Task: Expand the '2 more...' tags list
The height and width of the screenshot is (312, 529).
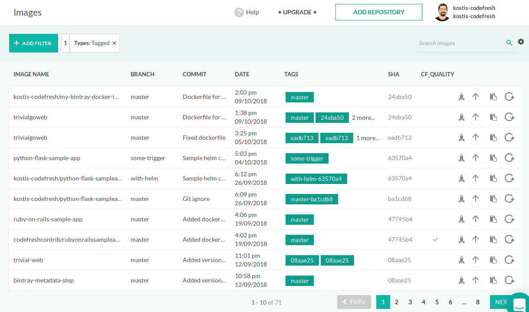Action: tap(363, 118)
